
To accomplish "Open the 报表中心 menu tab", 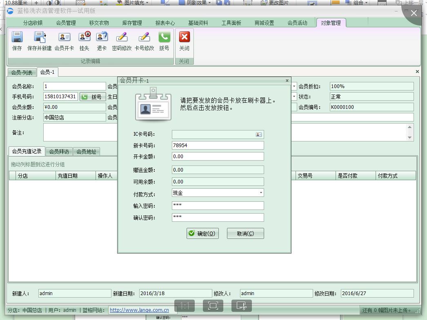I will pyautogui.click(x=165, y=23).
